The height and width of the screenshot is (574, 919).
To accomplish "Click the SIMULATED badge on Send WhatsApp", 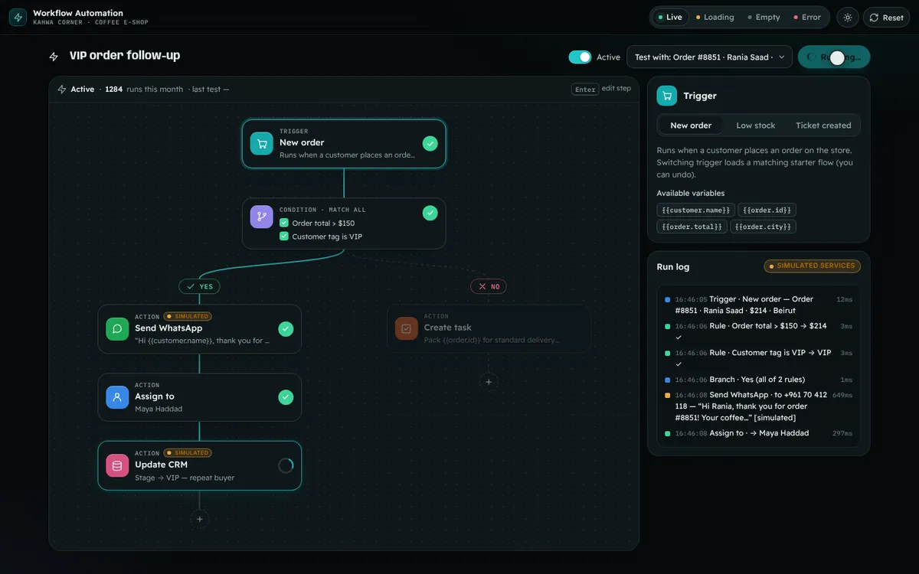I will point(188,316).
